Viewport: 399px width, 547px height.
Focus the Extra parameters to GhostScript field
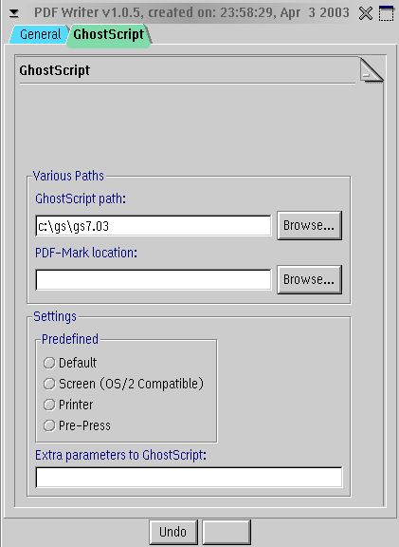(189, 477)
